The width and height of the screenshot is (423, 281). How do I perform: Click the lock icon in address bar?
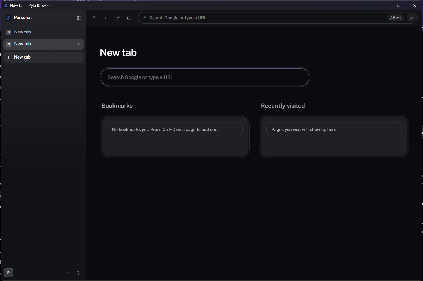[x=145, y=18]
